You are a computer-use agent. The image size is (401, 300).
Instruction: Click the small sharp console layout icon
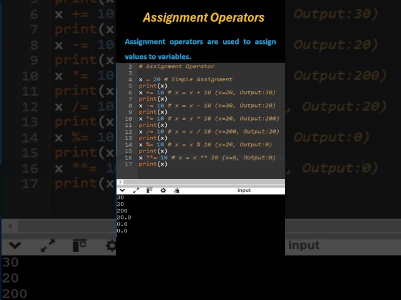click(149, 190)
